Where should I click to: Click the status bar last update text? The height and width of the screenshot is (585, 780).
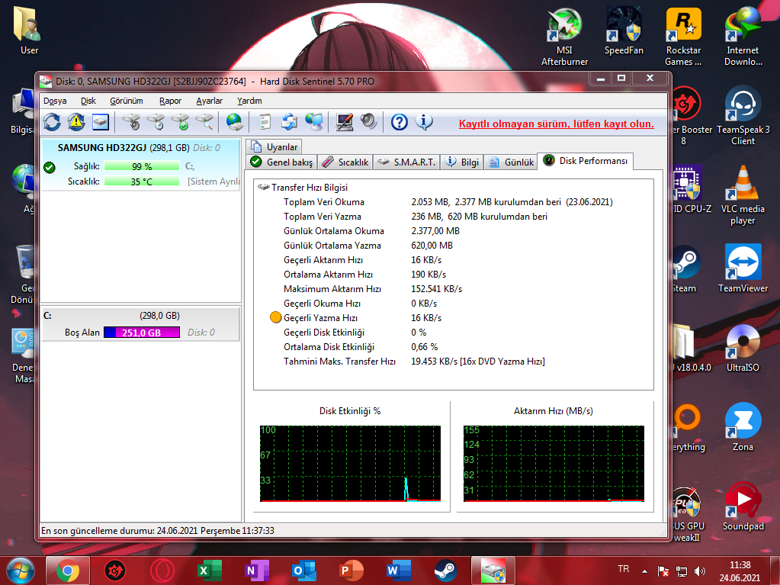pyautogui.click(x=158, y=531)
